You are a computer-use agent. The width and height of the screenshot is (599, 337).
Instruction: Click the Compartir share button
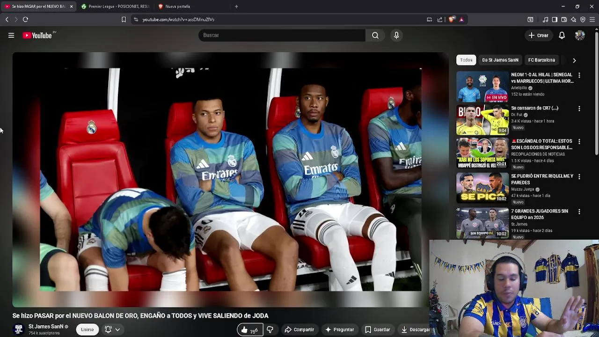click(x=299, y=330)
